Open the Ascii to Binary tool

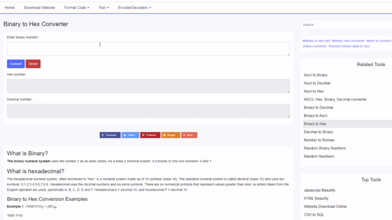tap(316, 75)
